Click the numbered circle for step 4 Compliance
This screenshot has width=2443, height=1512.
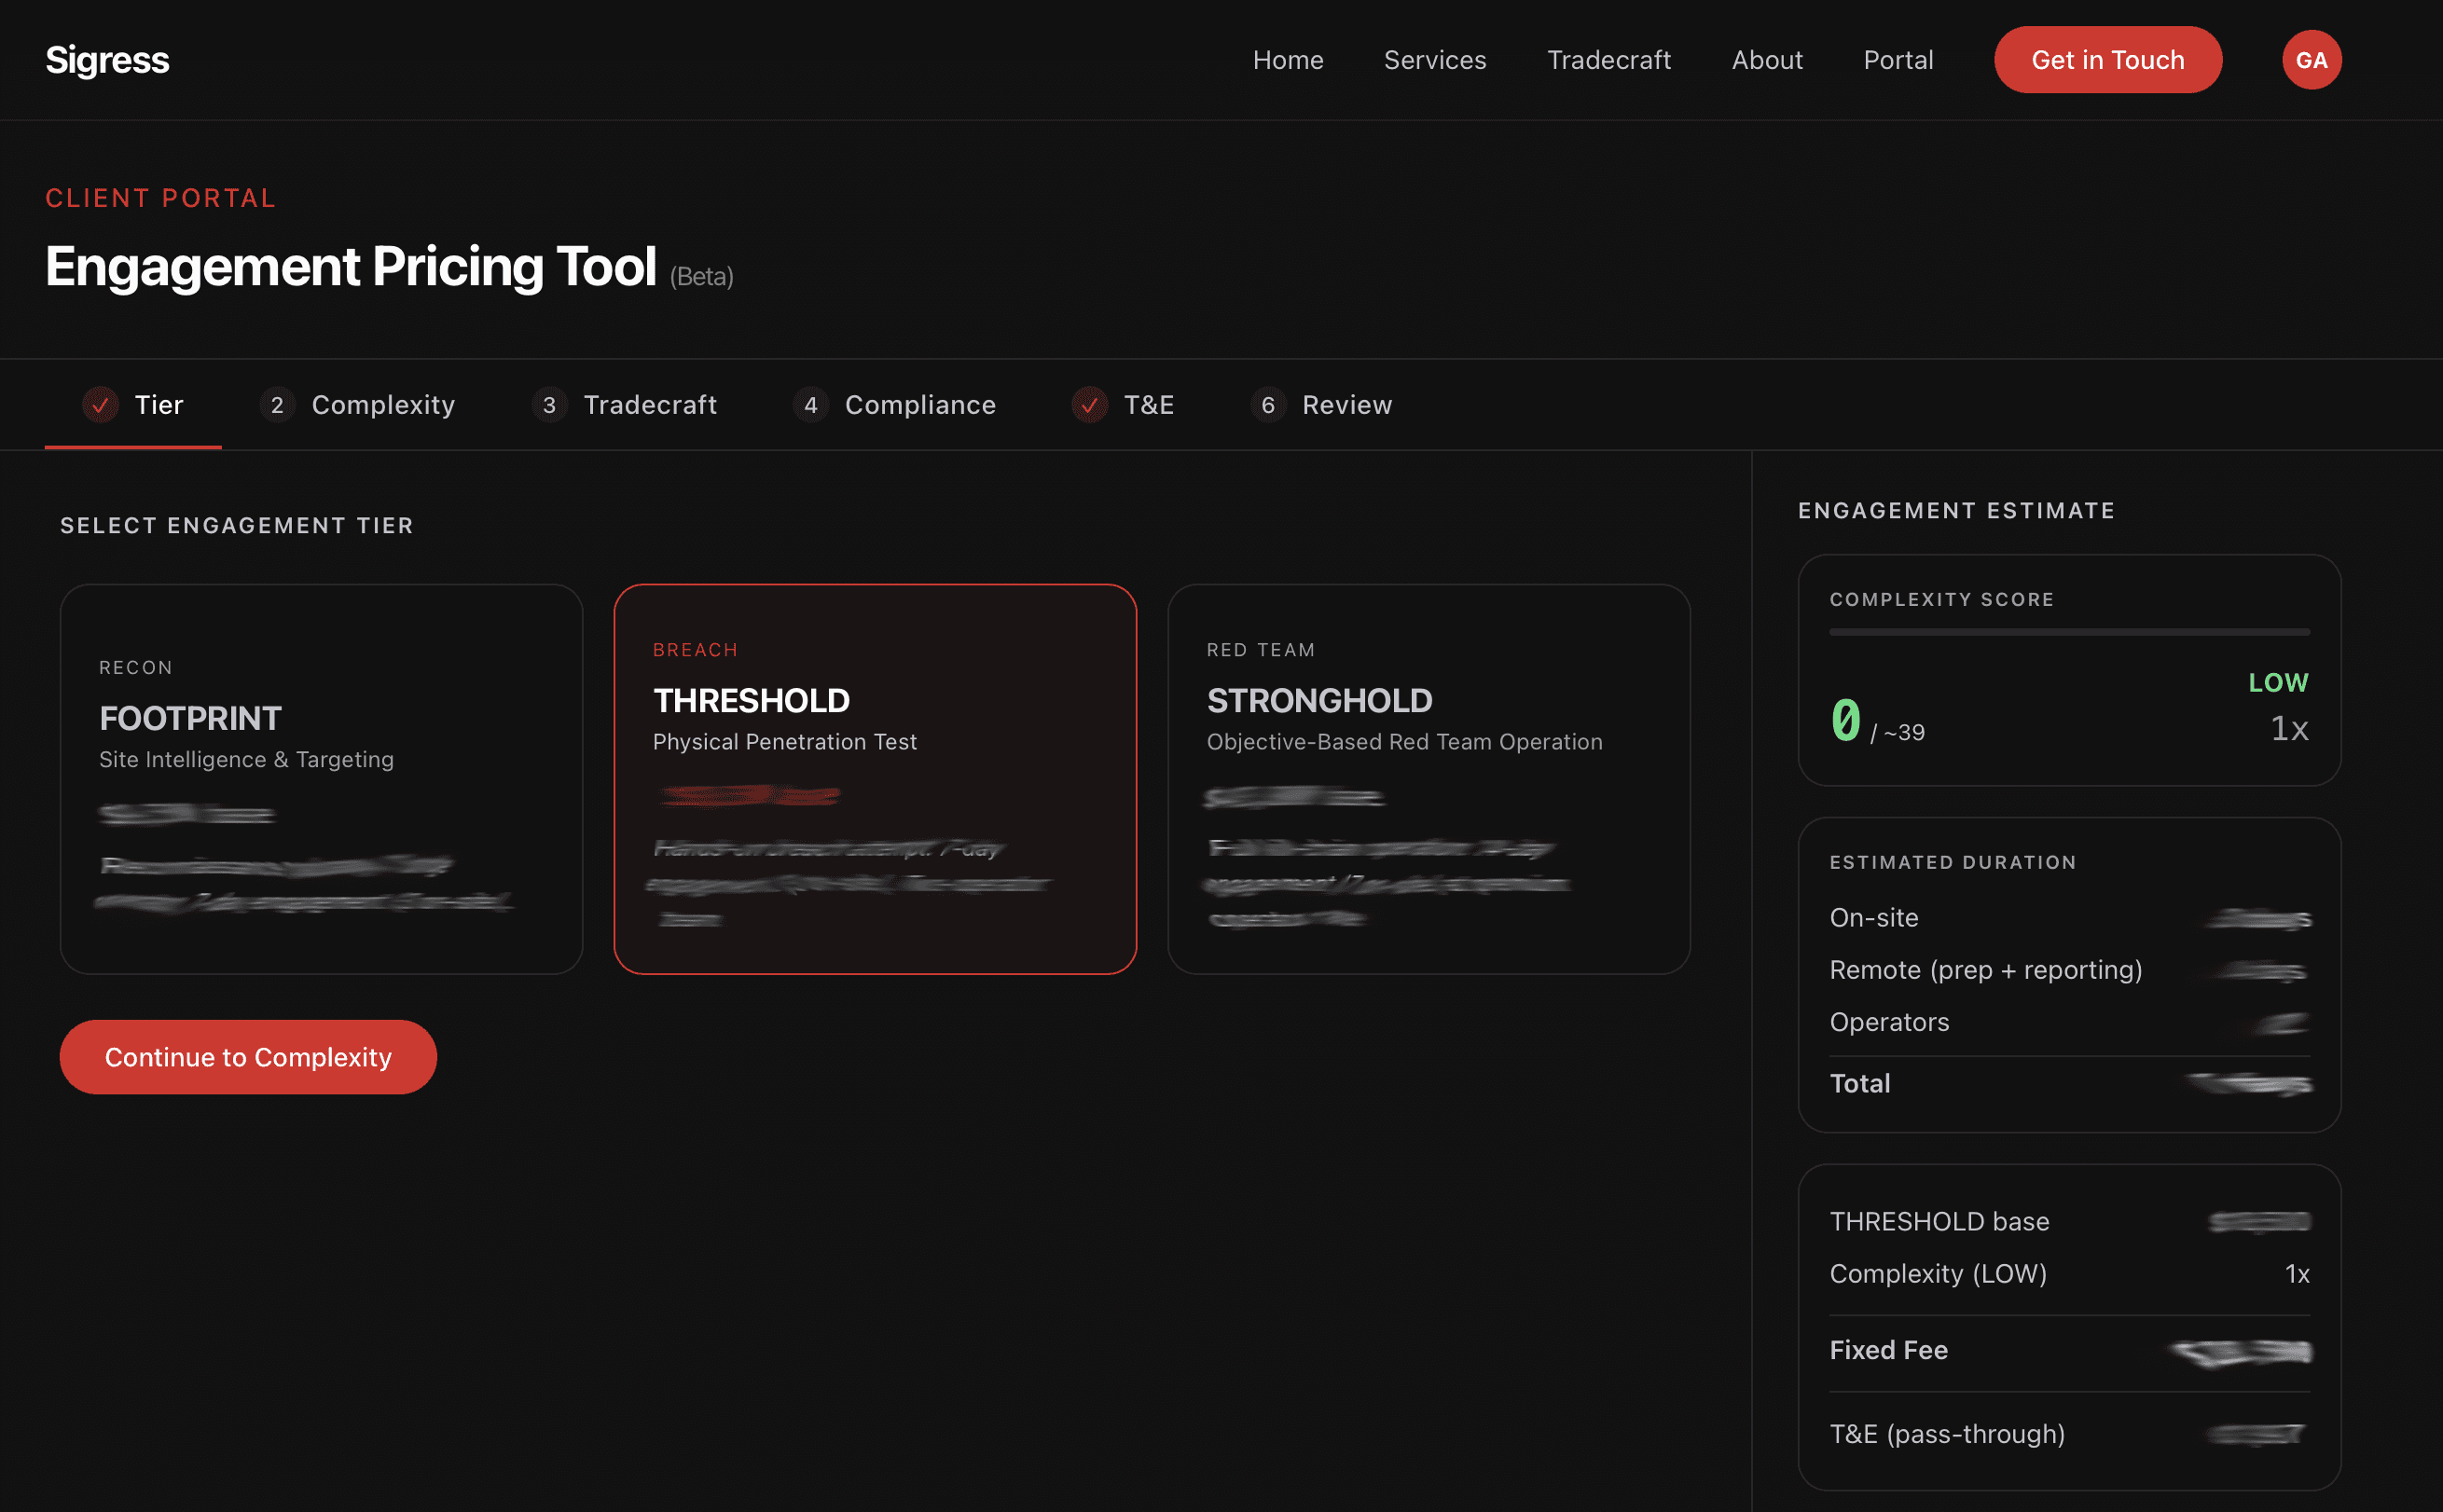point(811,405)
